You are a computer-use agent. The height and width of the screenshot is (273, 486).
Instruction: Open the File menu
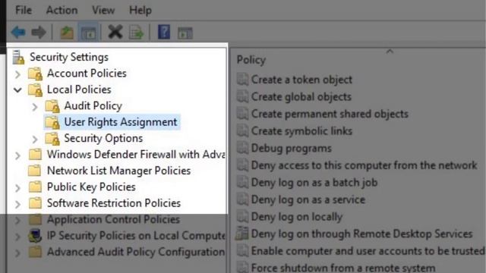click(x=24, y=10)
